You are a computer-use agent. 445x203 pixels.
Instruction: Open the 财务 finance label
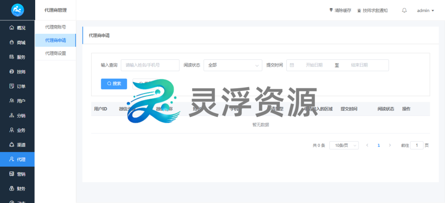(21, 189)
